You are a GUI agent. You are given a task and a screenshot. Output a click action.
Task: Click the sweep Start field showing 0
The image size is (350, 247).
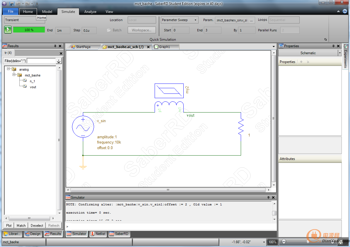point(181,30)
